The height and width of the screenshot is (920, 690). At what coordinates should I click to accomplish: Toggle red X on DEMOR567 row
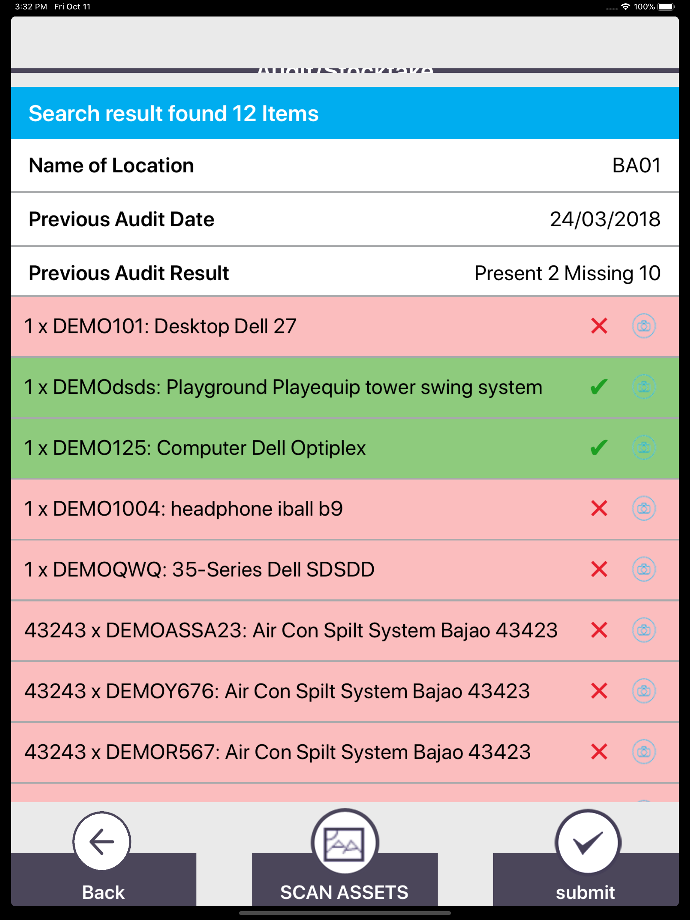click(599, 752)
